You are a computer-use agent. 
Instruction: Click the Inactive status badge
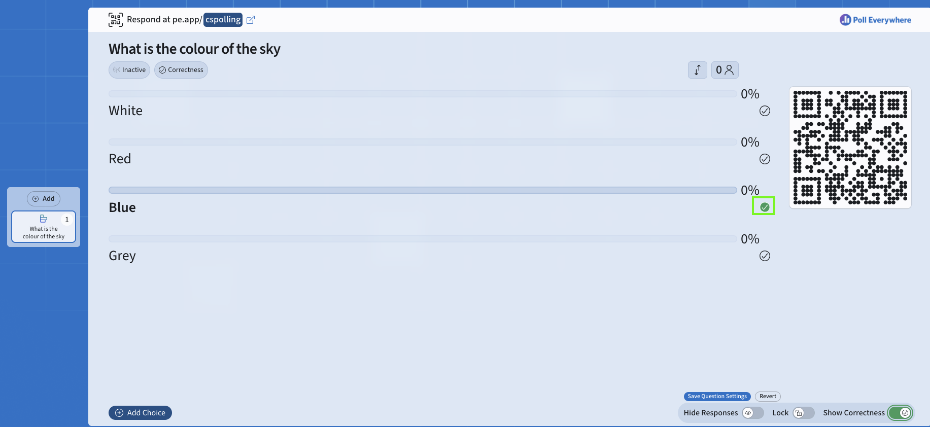click(x=129, y=70)
